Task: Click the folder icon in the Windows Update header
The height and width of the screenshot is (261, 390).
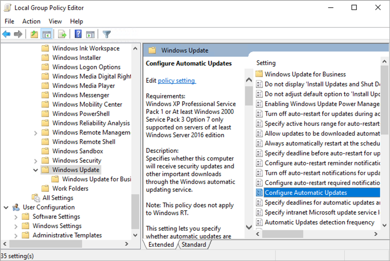Action: (152, 50)
